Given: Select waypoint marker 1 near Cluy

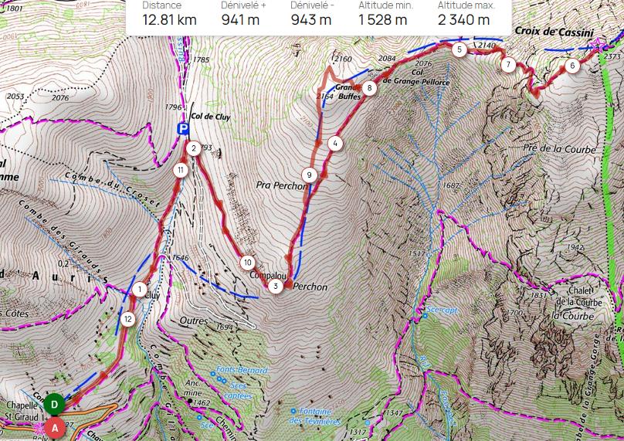Looking at the screenshot, I should [140, 290].
